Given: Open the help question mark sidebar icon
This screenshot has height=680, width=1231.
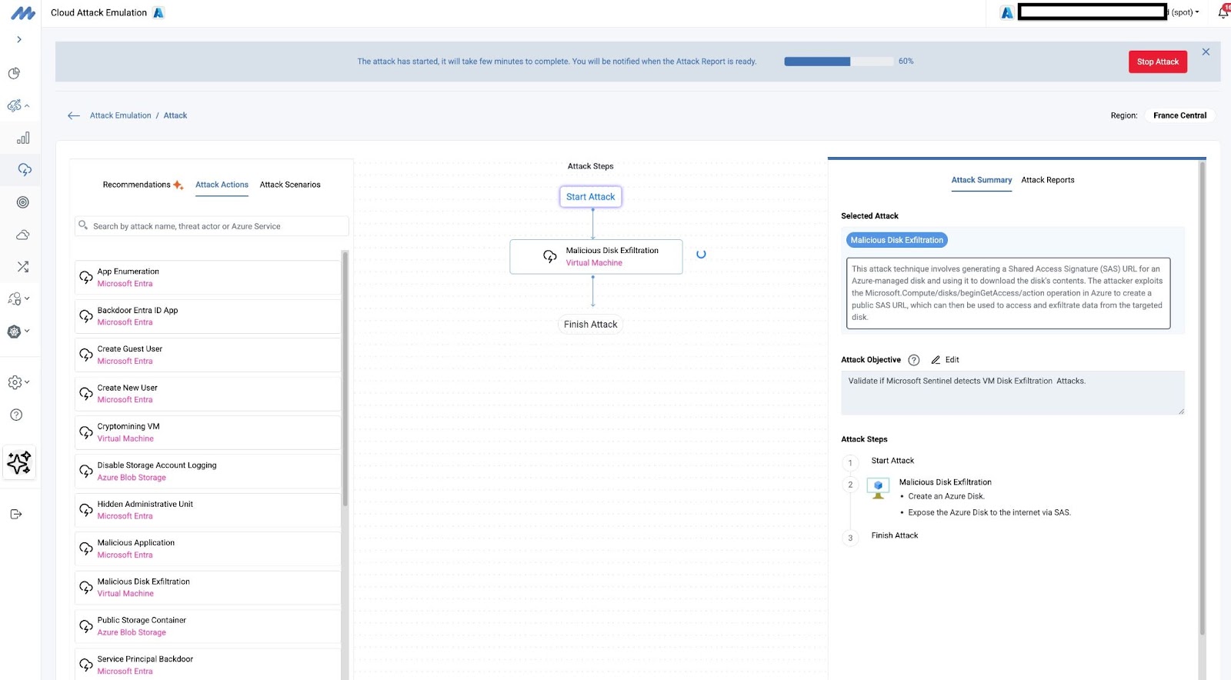Looking at the screenshot, I should (x=16, y=415).
